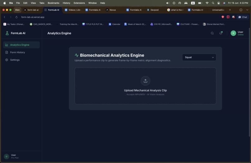The image size is (251, 163).
Task: Open the Chat button in browser toolbar
Action: (x=243, y=17)
